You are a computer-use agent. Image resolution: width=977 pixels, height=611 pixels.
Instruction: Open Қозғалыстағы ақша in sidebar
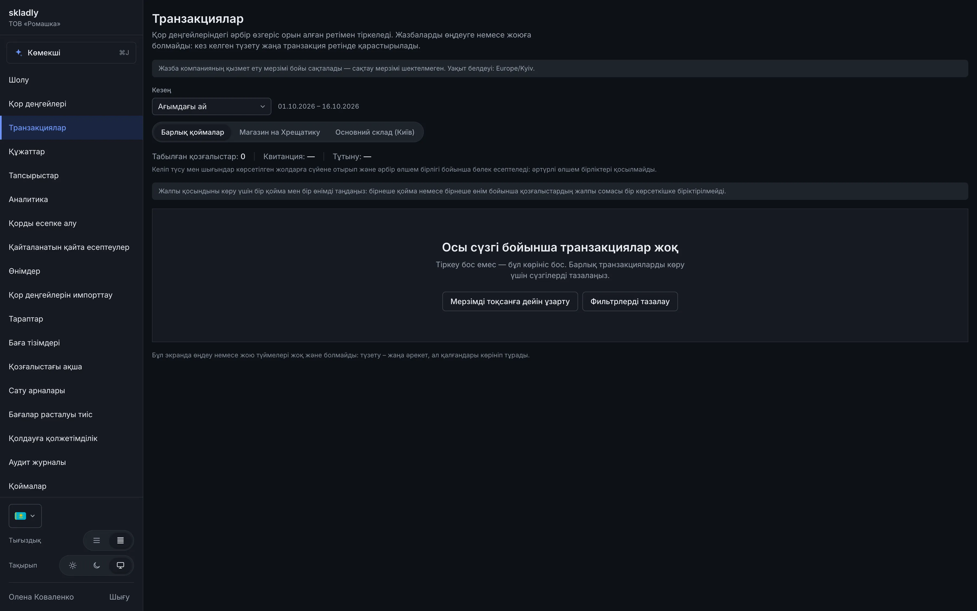71,367
